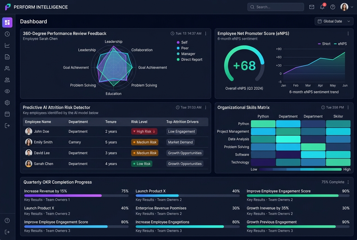Click Increase Revenue by 15% progress bar

click(x=76, y=196)
